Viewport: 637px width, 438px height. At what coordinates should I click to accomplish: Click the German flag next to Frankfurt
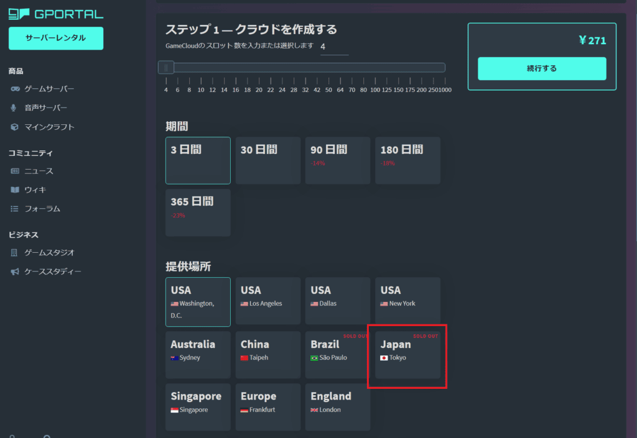(244, 410)
